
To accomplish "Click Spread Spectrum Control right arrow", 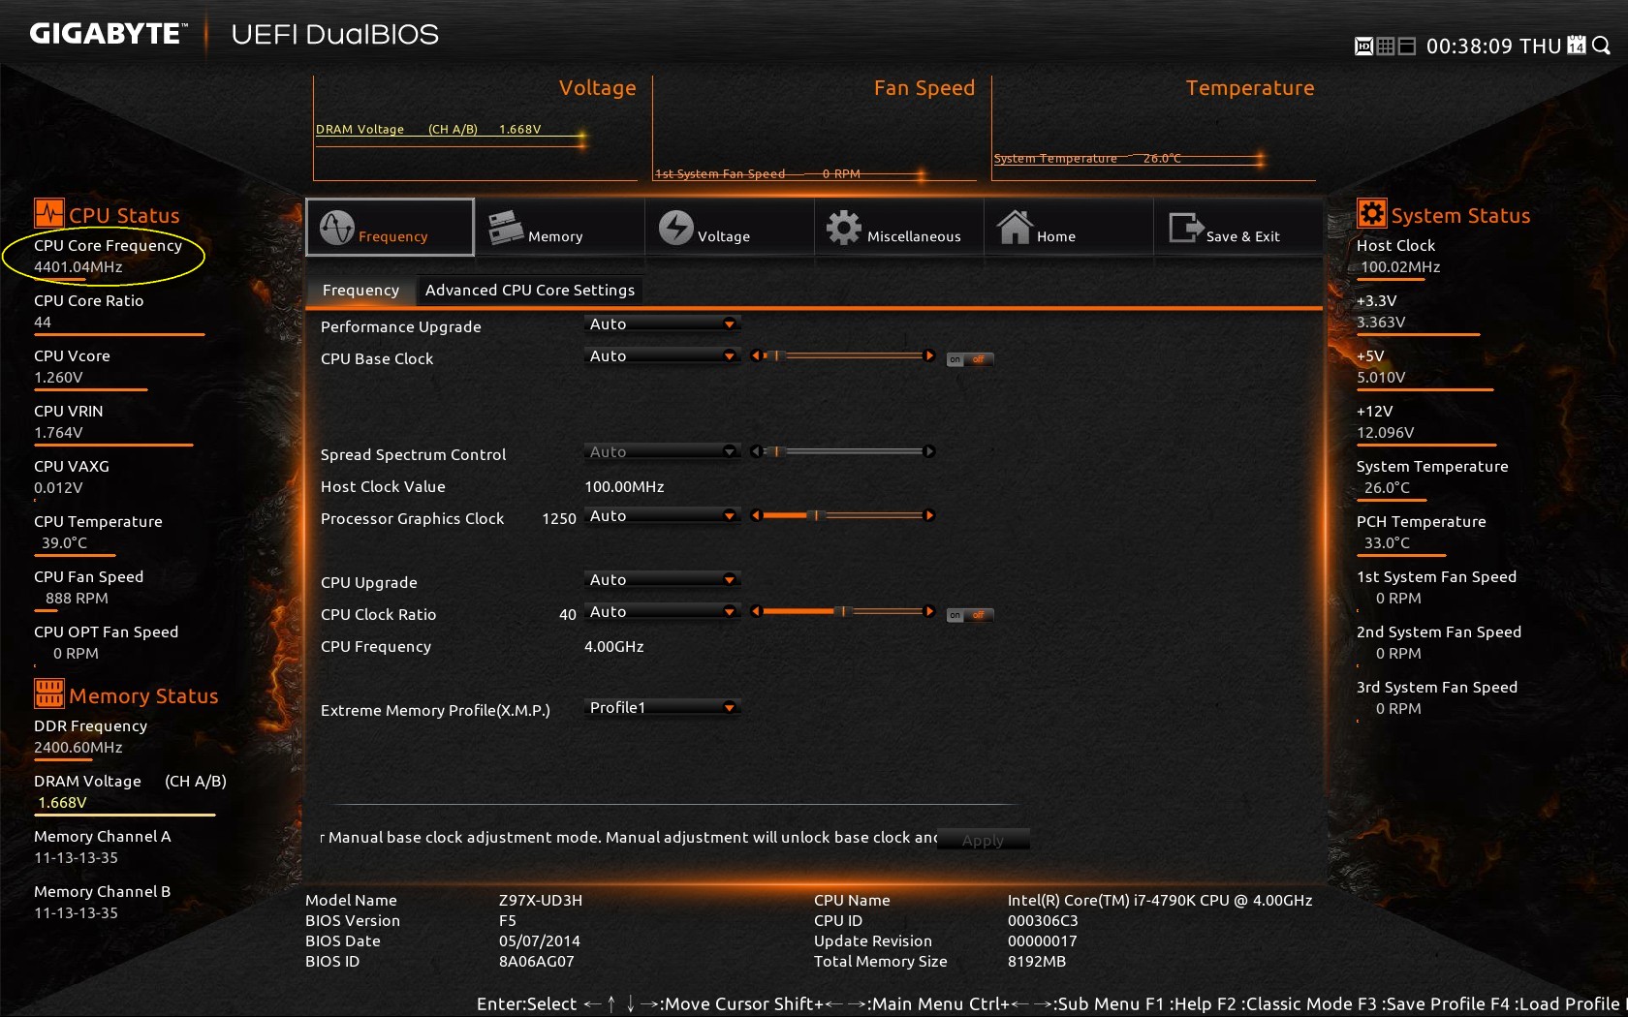I will click(x=929, y=451).
